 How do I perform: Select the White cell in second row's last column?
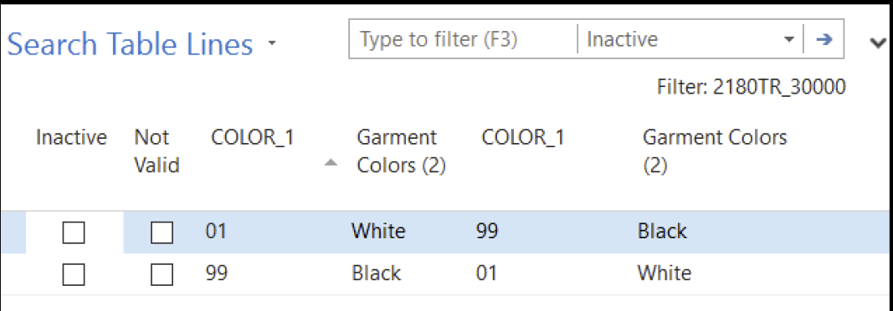[x=664, y=273]
